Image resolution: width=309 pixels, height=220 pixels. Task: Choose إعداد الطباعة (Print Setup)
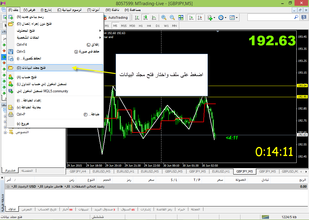pyautogui.click(x=55, y=100)
